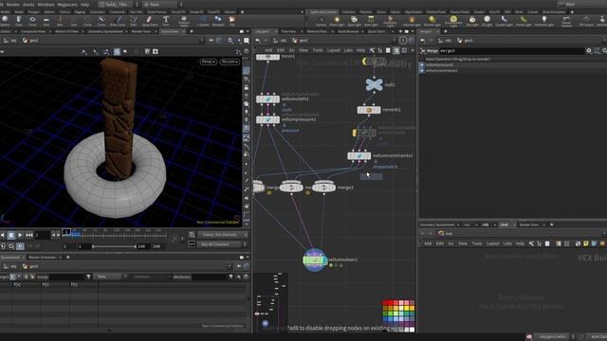This screenshot has height=341, width=607.
Task: Select the null1 node
Action: point(374,84)
